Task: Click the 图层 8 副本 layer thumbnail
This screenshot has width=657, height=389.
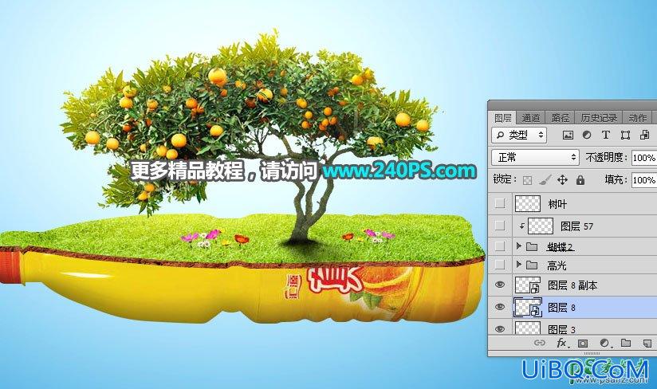Action: click(528, 285)
